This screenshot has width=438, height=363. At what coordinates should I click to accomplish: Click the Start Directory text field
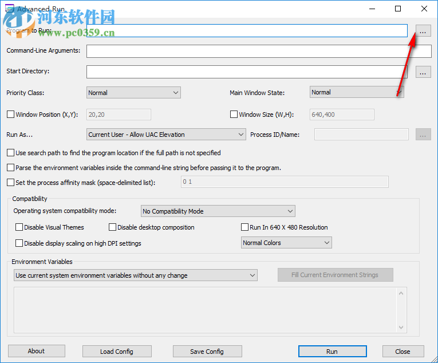pyautogui.click(x=247, y=72)
